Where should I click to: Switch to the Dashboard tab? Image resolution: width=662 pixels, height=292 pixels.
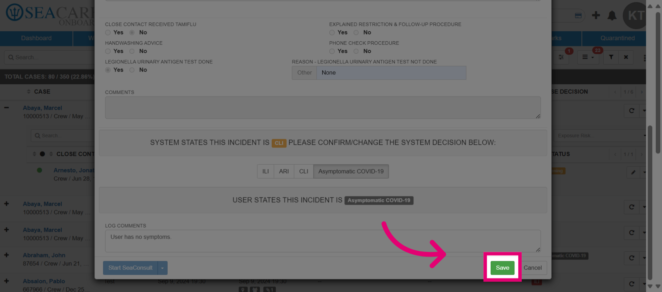pos(36,38)
